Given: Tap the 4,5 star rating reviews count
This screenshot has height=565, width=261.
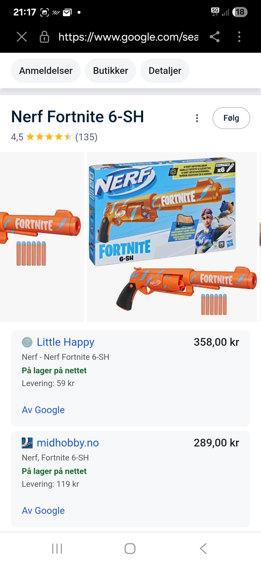Looking at the screenshot, I should [x=86, y=137].
